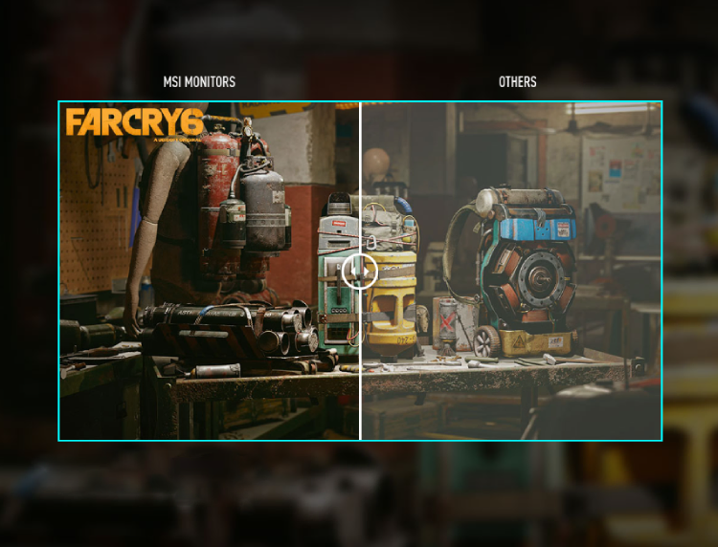Click the blurred background below the comparison frame

tap(359, 494)
